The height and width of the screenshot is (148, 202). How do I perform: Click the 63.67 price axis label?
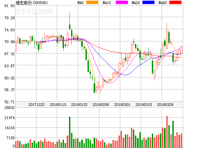[9, 66]
